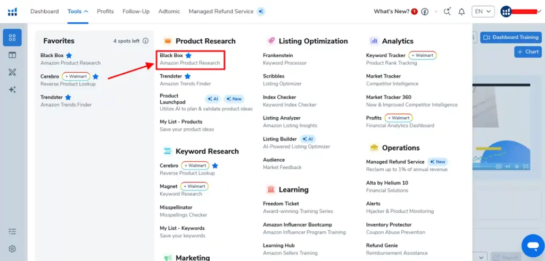Open the settings gear in the left sidebar
Image resolution: width=545 pixels, height=261 pixels.
pyautogui.click(x=12, y=249)
